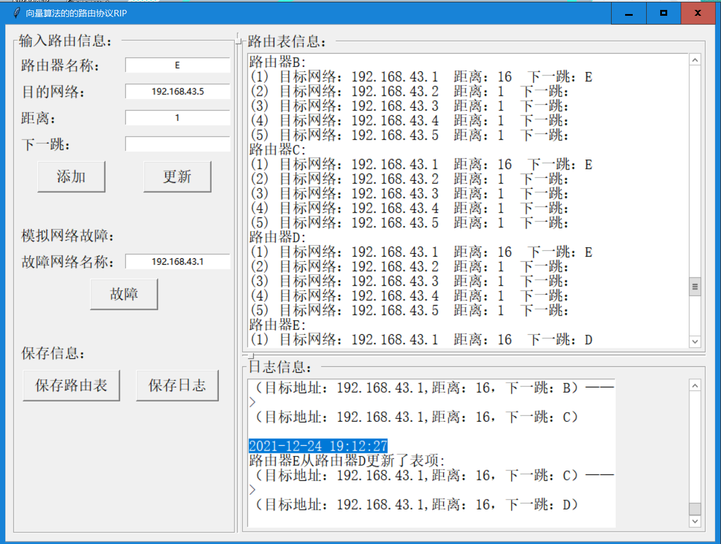This screenshot has height=544, width=721.
Task: Click router B row for 192.168.43.5
Action: click(x=409, y=135)
